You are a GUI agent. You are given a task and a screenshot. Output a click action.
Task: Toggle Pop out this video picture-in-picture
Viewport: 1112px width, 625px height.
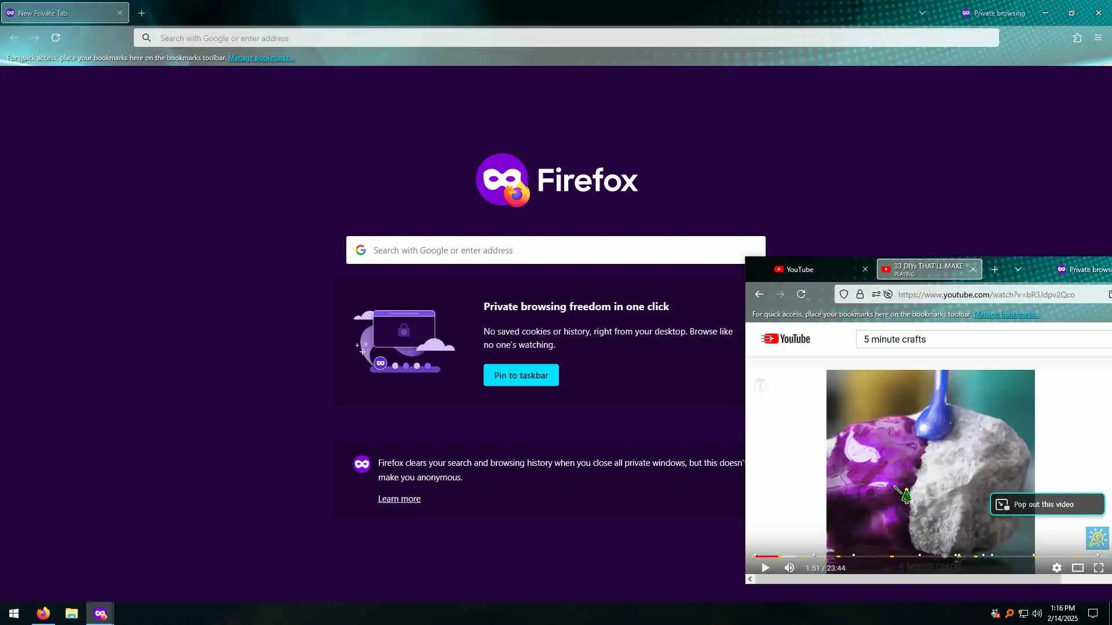coord(1047,504)
